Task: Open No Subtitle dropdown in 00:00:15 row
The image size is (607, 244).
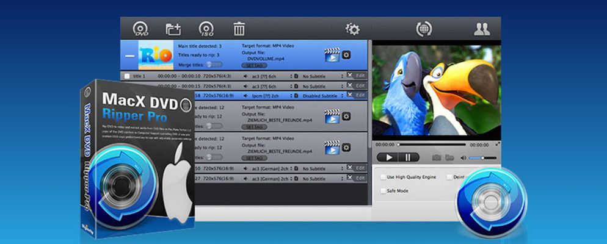Action: pos(322,86)
